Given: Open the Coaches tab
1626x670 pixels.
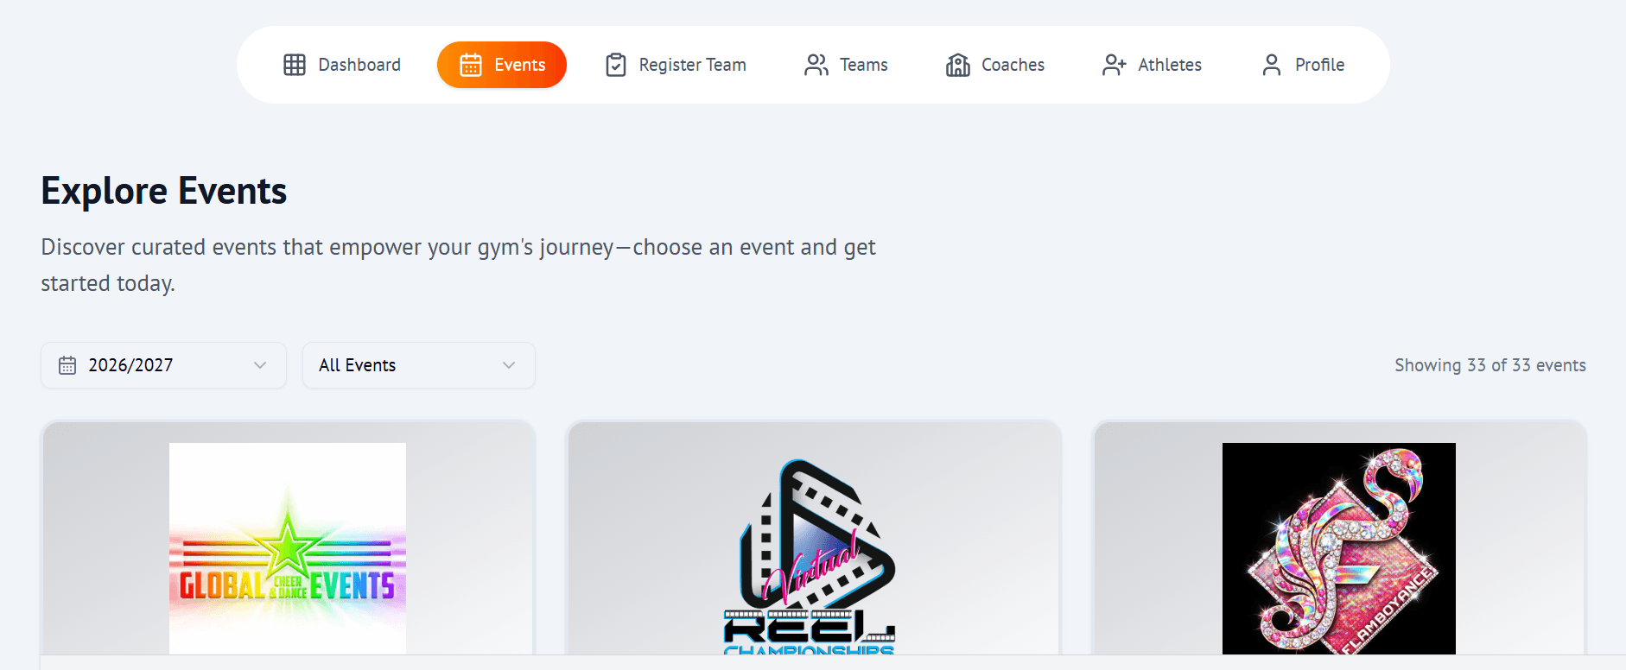Looking at the screenshot, I should point(995,65).
